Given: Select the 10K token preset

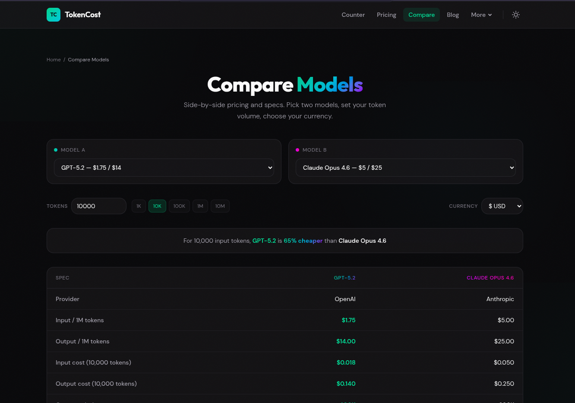Looking at the screenshot, I should click(x=157, y=206).
